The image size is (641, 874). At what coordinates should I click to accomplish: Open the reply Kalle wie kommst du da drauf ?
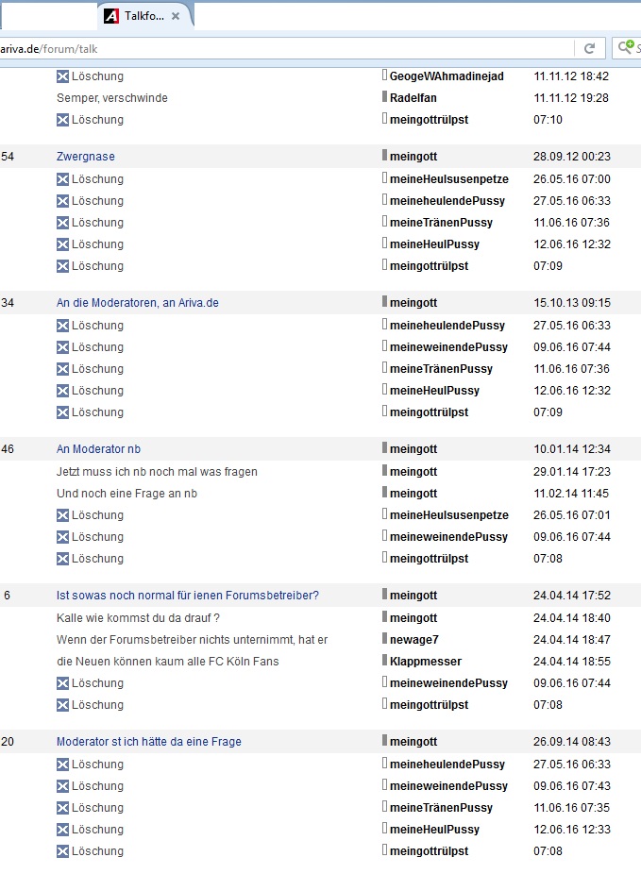click(x=138, y=618)
